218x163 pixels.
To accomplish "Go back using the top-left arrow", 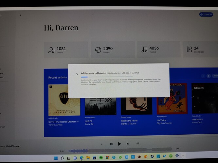I will coord(20,15).
